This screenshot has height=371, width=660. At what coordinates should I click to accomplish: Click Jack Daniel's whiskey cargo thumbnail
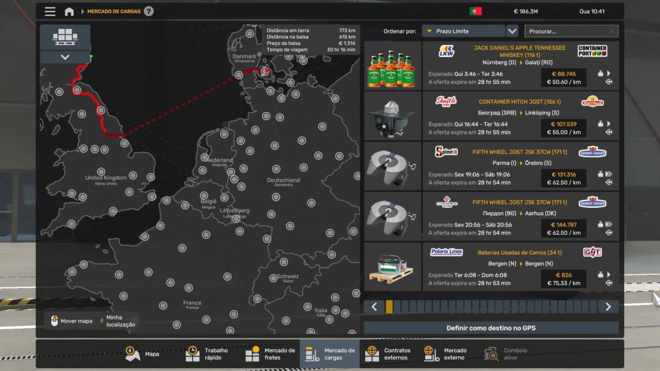pos(393,67)
